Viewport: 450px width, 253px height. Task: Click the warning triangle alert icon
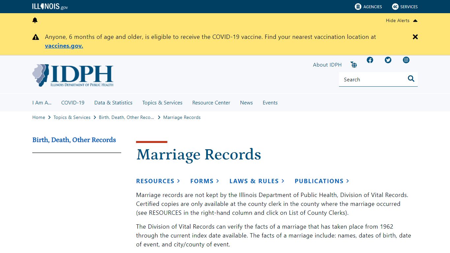[x=36, y=37]
